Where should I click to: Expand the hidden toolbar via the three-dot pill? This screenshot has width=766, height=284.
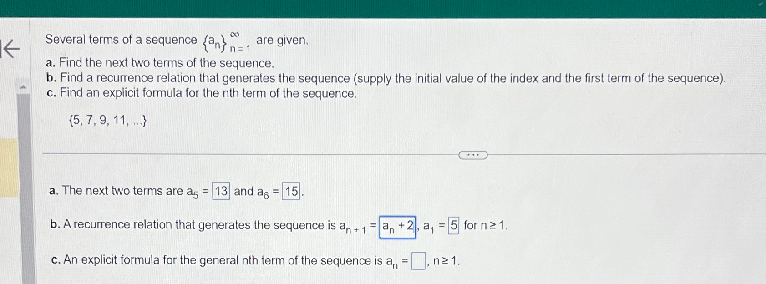[x=474, y=155]
